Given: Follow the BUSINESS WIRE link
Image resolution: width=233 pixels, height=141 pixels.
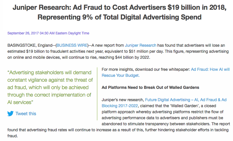Looking at the screenshot, I should point(72,45).
